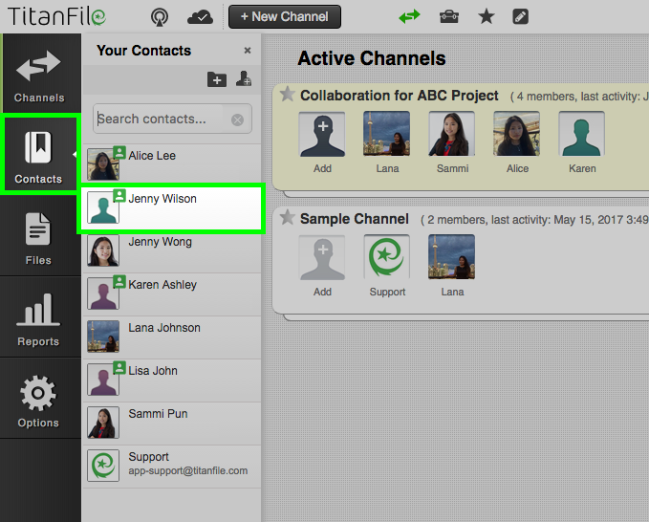Screen dimensions: 649x522
Task: Click Sammi Pun's contact photo
Action: click(103, 423)
